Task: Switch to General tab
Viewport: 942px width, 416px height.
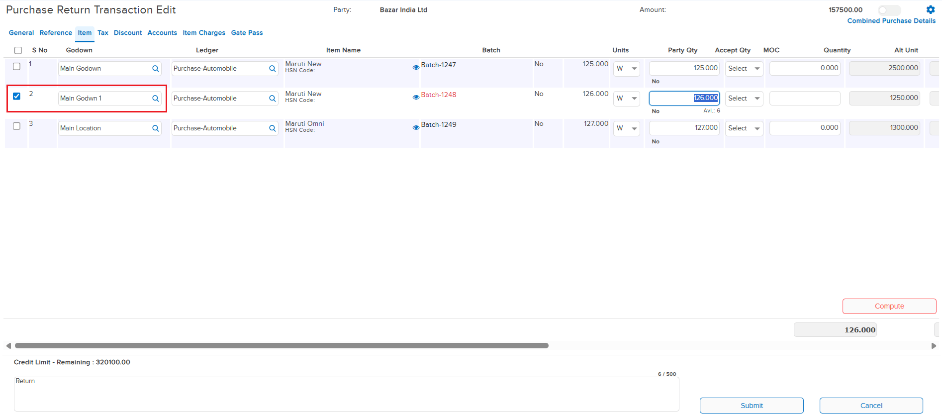Action: pos(21,33)
